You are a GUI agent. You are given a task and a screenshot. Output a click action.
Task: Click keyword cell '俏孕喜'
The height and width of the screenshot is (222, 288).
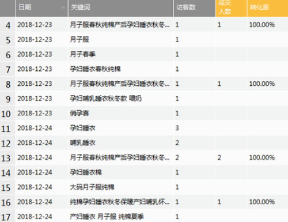coord(79,113)
